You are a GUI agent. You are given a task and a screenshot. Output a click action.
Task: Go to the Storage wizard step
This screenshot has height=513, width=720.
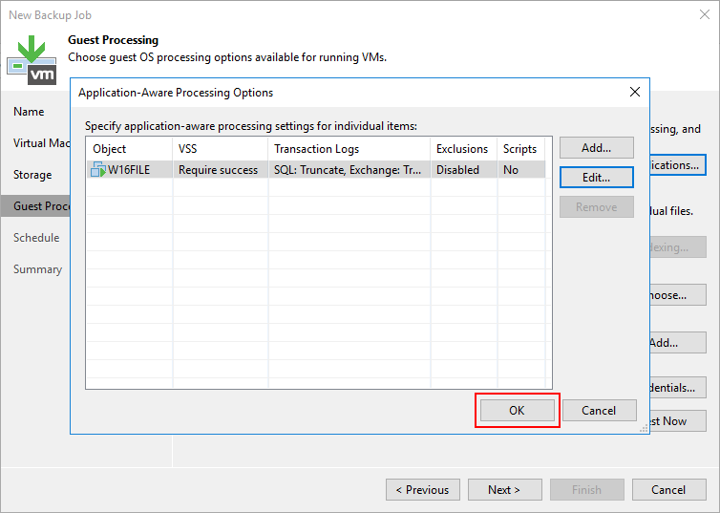[32, 175]
